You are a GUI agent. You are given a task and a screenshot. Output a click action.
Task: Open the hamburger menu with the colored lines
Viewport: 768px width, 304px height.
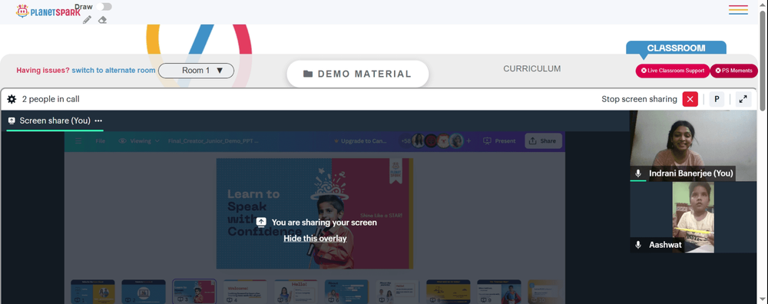(738, 10)
